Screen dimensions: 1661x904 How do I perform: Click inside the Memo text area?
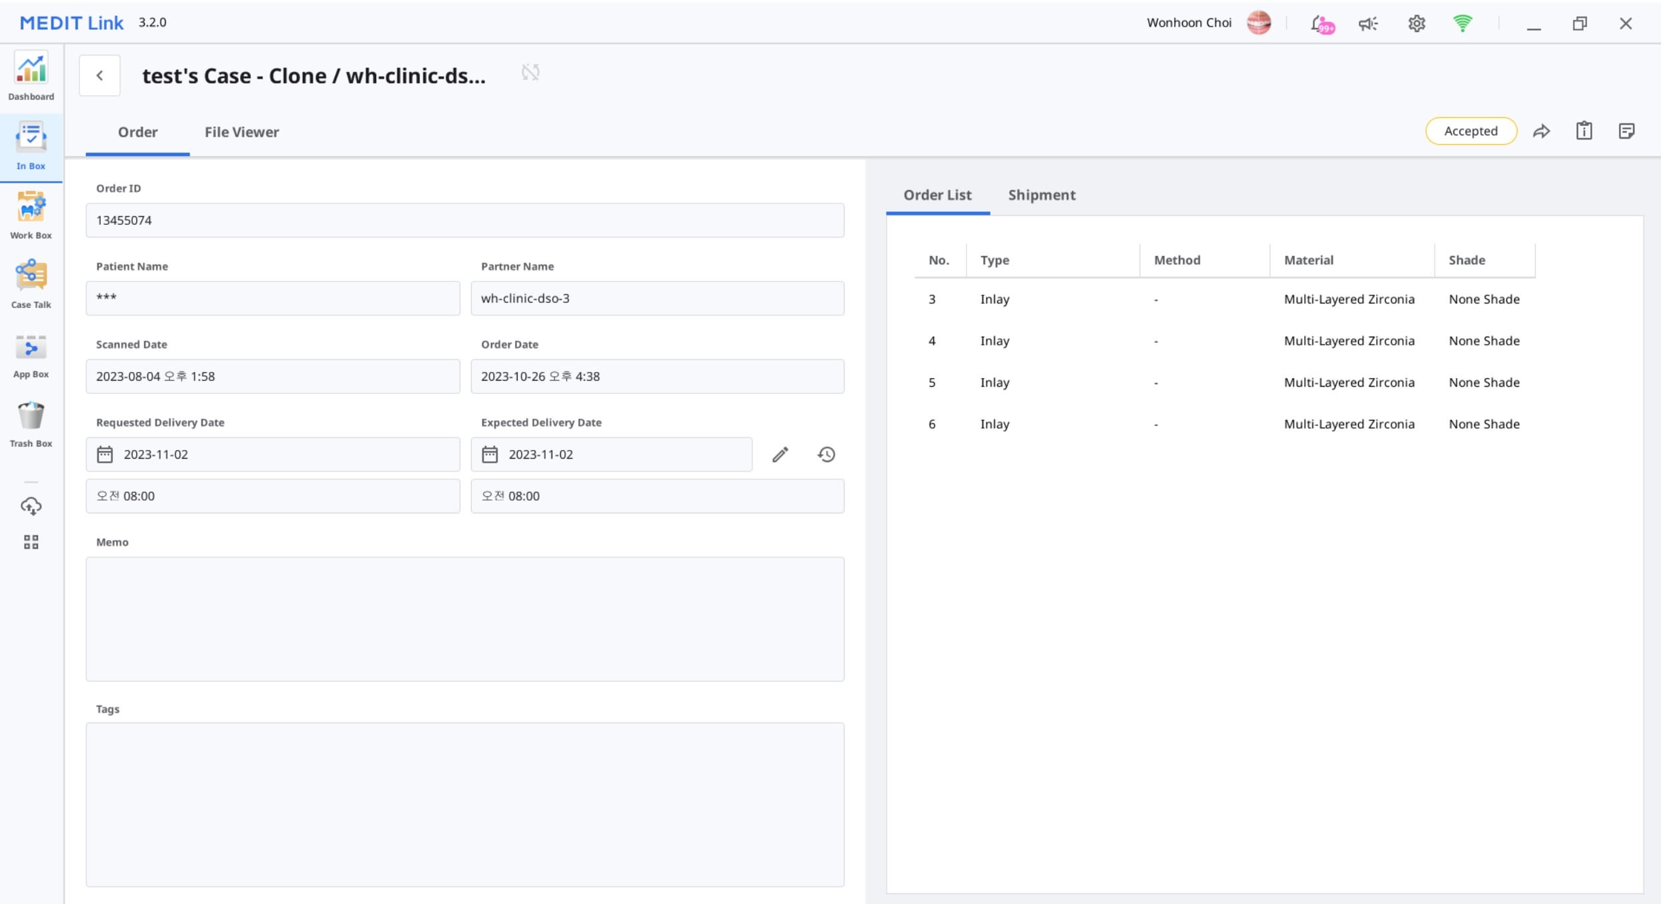[x=465, y=619]
